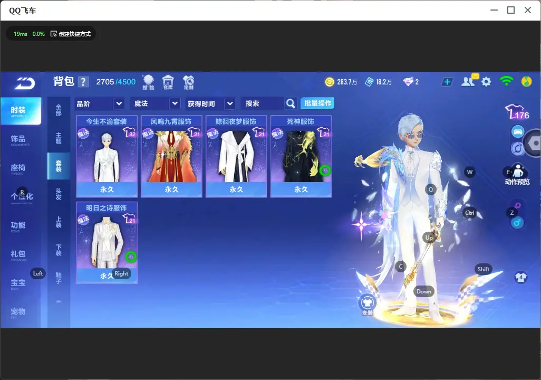Click the 搜索 search input field
541x380 pixels.
(x=263, y=103)
